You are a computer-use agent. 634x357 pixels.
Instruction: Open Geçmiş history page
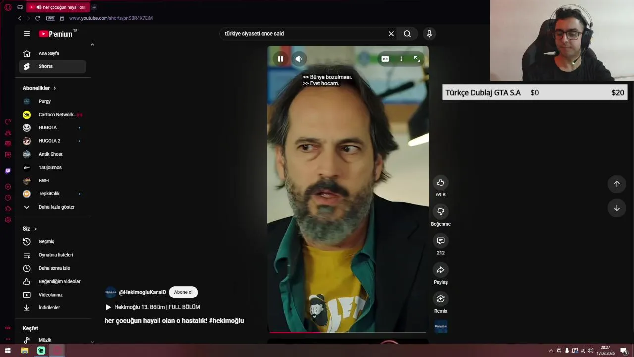click(x=53, y=242)
